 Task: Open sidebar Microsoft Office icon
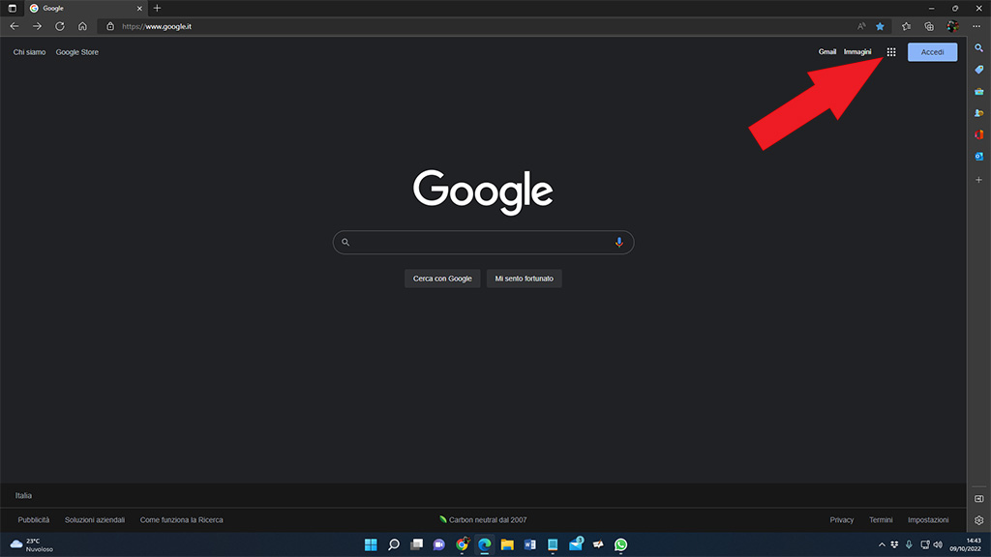pos(979,134)
